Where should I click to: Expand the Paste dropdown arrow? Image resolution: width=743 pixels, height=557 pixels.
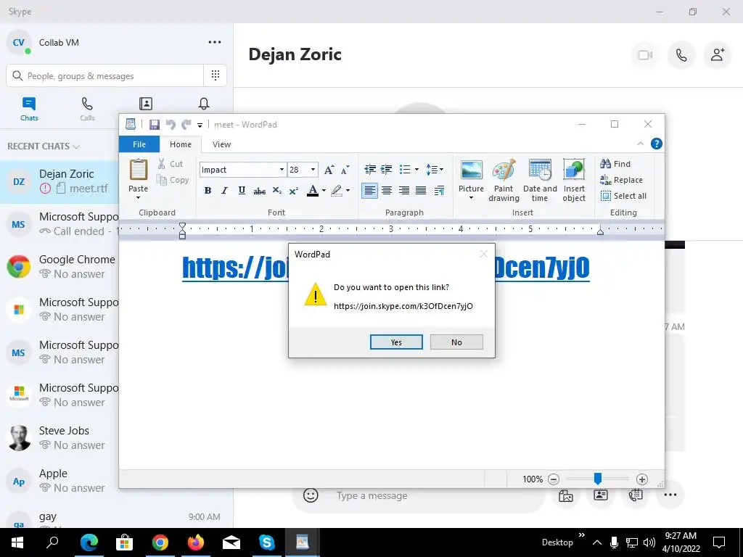[139, 197]
